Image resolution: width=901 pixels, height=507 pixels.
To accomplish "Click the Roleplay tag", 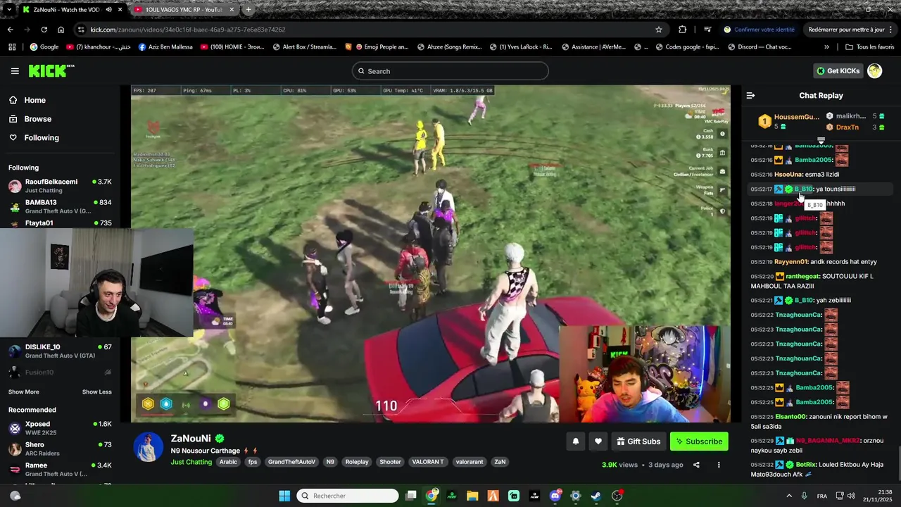I will pyautogui.click(x=357, y=462).
